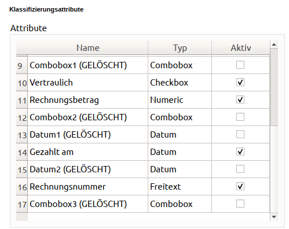Toggle Aktiv checkbox for Rechnungsbetrag
The width and height of the screenshot is (289, 229).
pyautogui.click(x=240, y=99)
